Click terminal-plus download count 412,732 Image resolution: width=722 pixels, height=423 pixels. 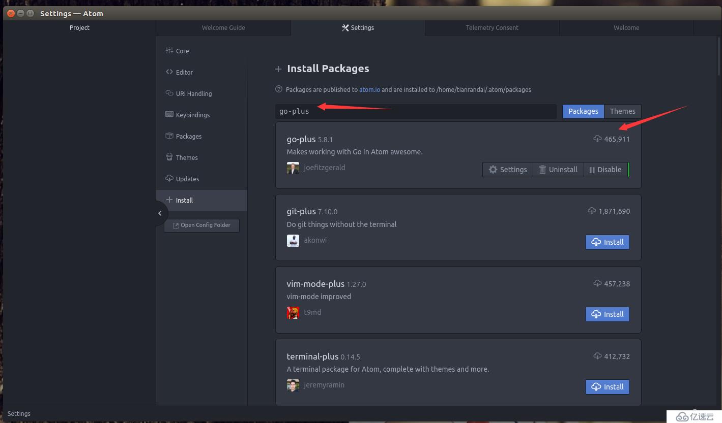617,356
